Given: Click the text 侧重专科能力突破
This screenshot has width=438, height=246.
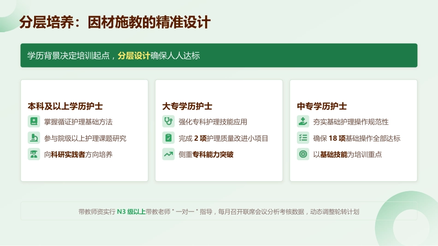Looking at the screenshot, I should tap(206, 154).
